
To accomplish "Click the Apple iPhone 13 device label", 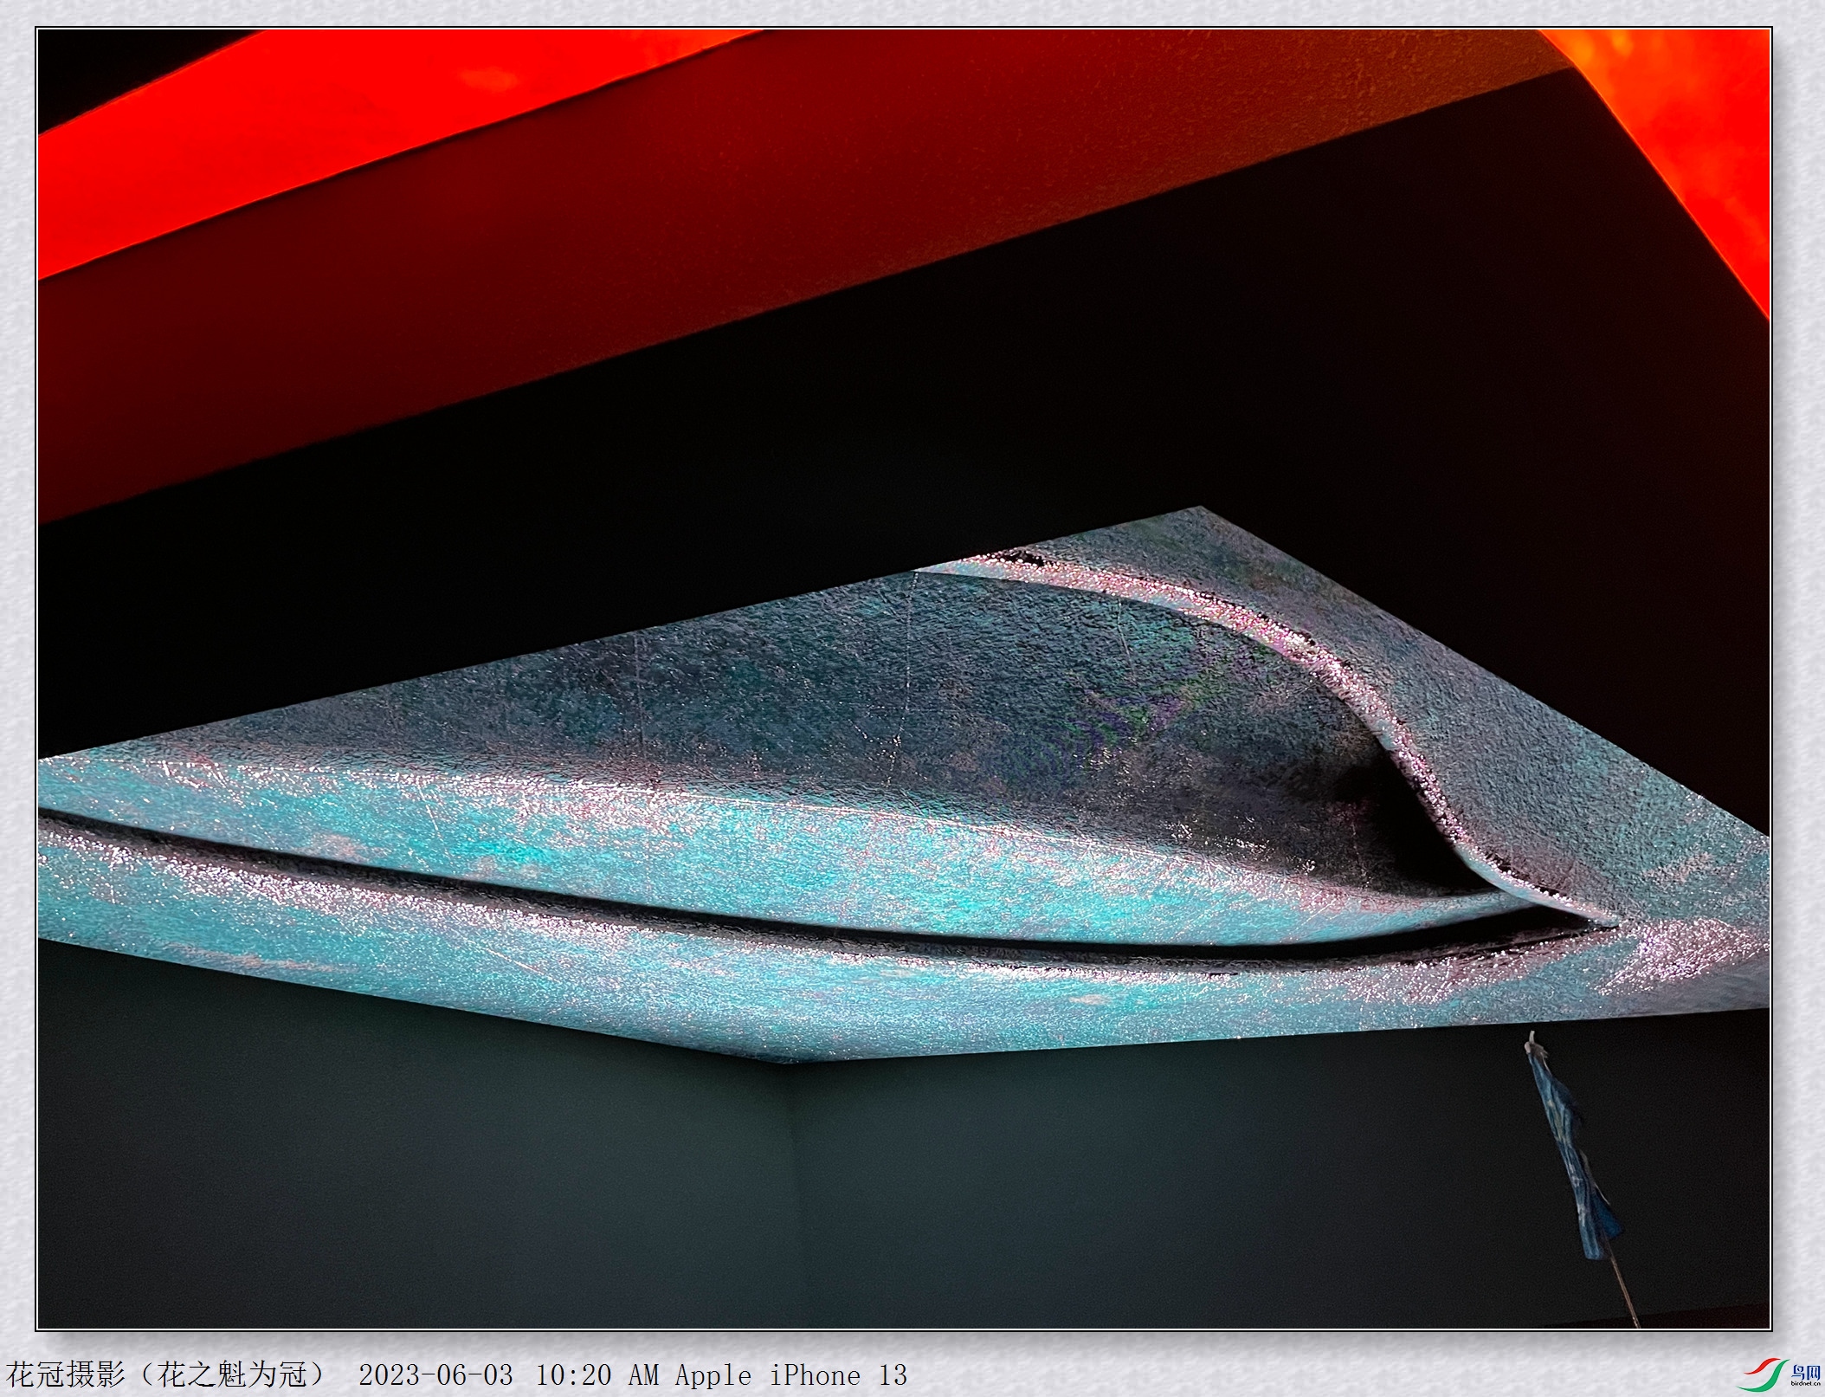I will point(790,1375).
